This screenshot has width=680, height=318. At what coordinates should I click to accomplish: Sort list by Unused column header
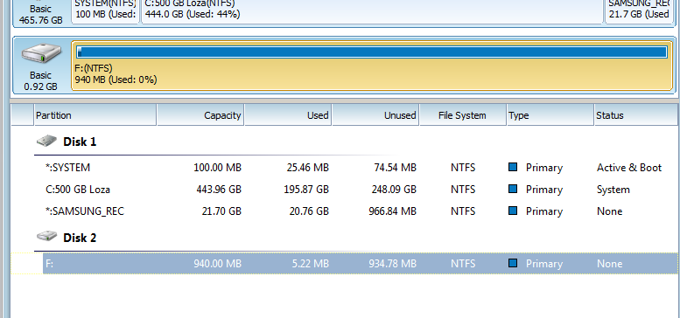(x=375, y=115)
